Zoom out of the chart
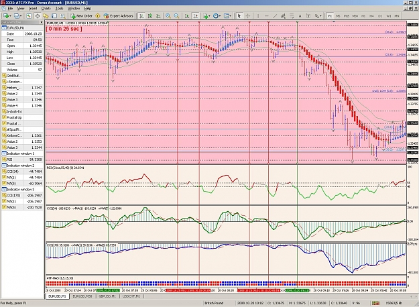The width and height of the screenshot is (419, 307). click(x=176, y=16)
